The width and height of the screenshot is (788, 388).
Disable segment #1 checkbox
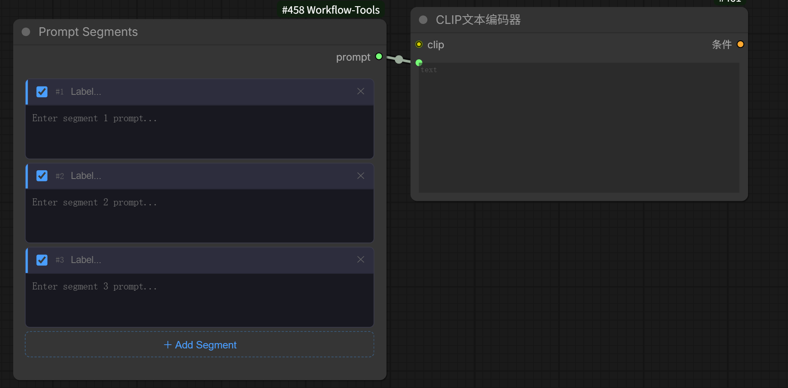(x=42, y=92)
